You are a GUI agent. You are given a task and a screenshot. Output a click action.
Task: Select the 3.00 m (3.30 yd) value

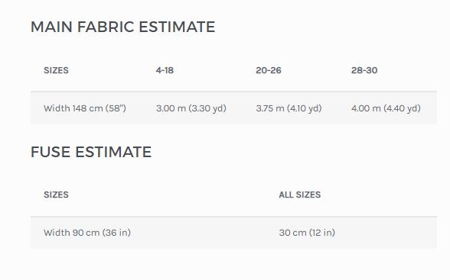coord(191,108)
